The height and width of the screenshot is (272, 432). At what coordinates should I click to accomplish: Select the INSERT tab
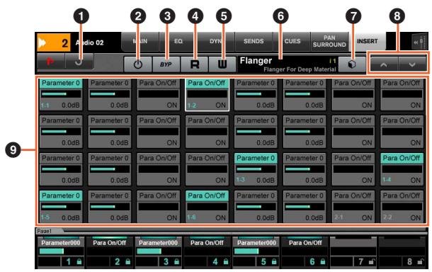(368, 41)
